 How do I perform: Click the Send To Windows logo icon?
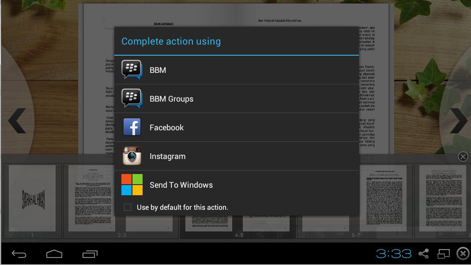point(132,185)
